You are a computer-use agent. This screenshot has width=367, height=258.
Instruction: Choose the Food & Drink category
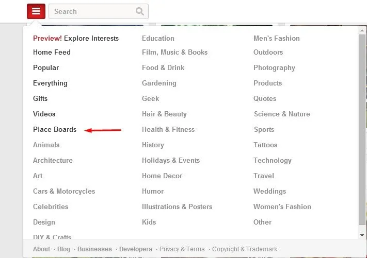click(x=163, y=67)
